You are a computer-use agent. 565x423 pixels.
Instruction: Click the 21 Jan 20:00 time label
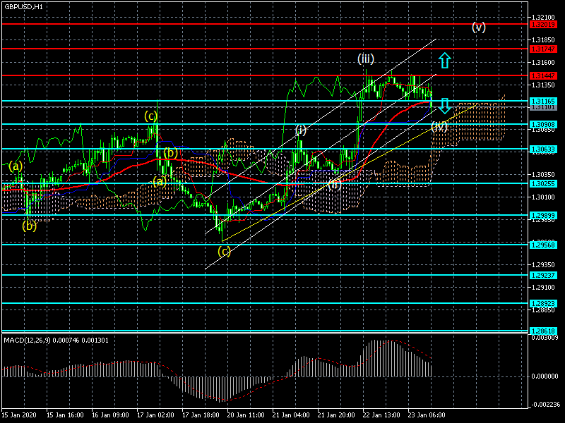click(336, 415)
